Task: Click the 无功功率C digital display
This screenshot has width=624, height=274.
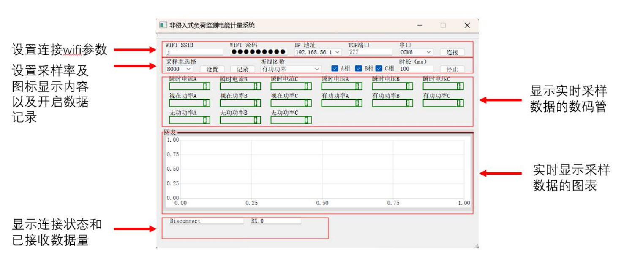Action: [291, 120]
